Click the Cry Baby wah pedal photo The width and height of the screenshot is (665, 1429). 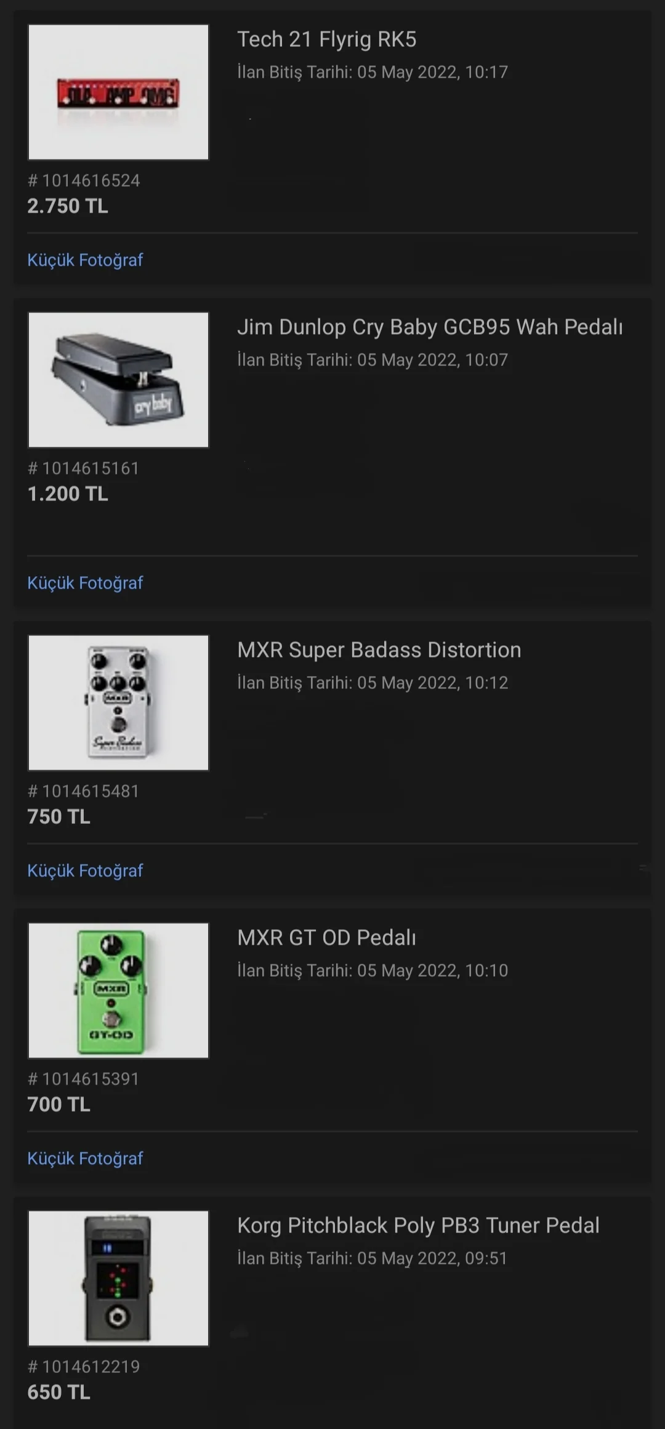point(118,380)
